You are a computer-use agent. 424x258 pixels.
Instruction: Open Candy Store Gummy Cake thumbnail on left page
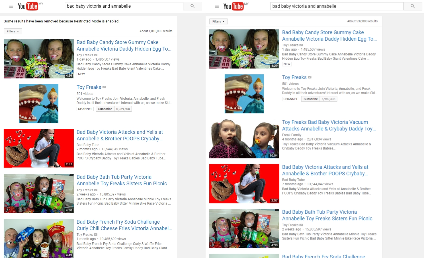39,59
